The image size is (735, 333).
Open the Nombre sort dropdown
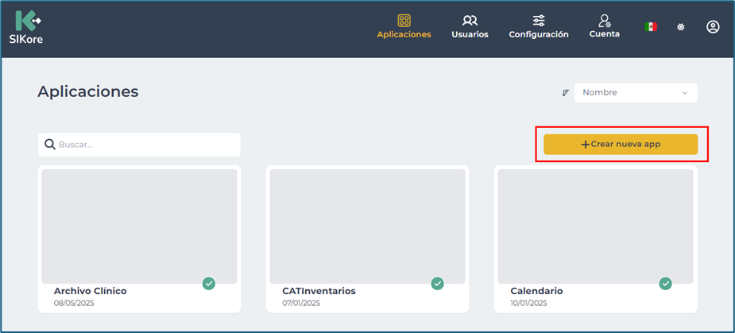(628, 93)
